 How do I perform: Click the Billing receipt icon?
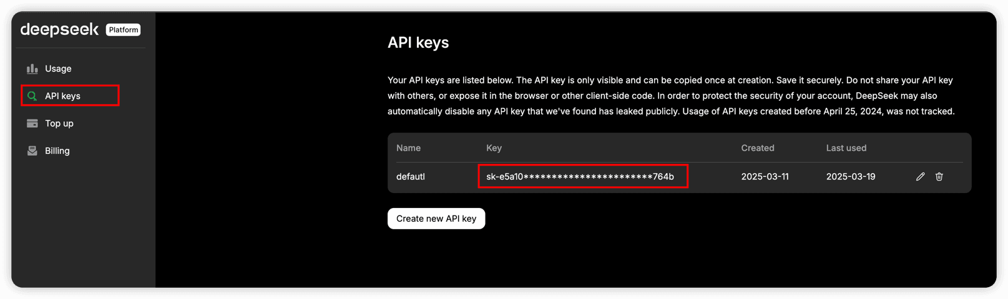coord(32,151)
